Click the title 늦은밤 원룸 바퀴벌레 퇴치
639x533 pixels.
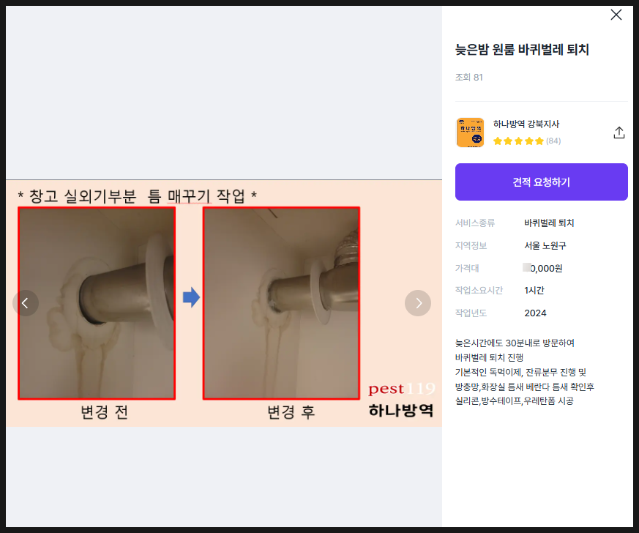tap(522, 50)
